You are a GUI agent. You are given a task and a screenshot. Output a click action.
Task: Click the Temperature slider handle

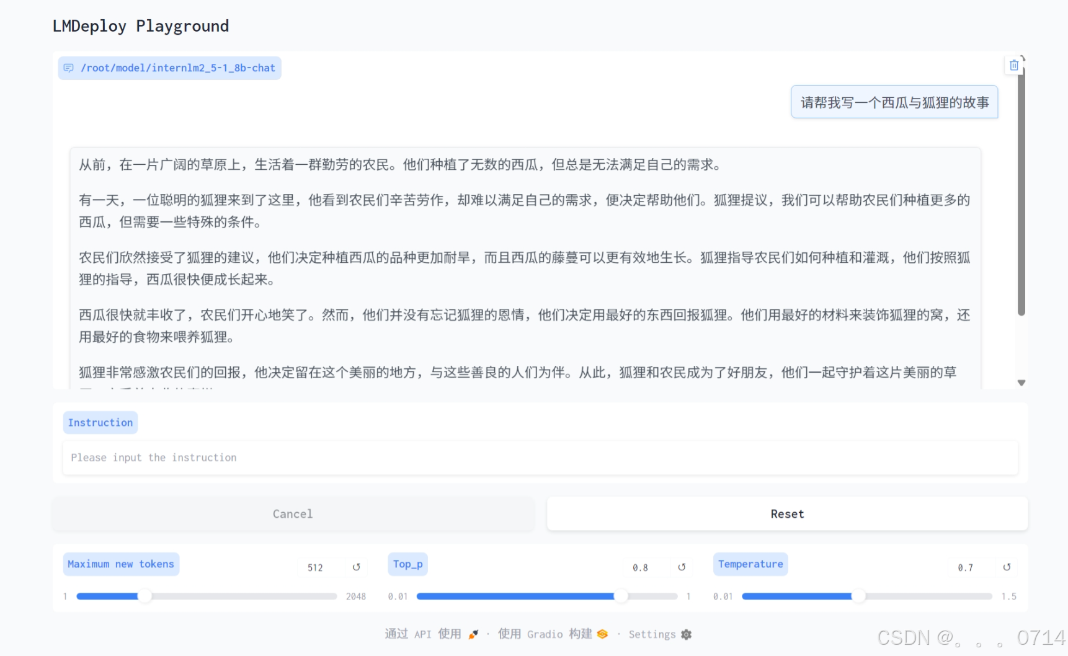pos(860,596)
